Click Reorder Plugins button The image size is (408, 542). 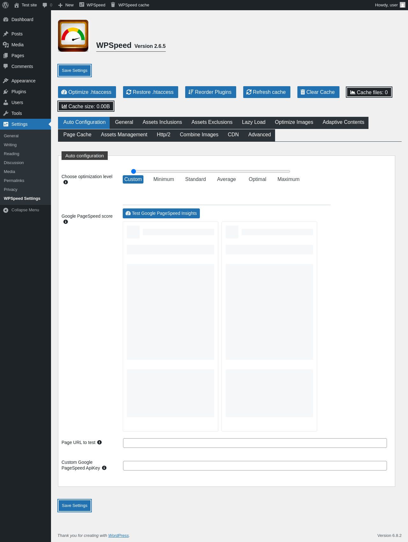[x=211, y=92]
